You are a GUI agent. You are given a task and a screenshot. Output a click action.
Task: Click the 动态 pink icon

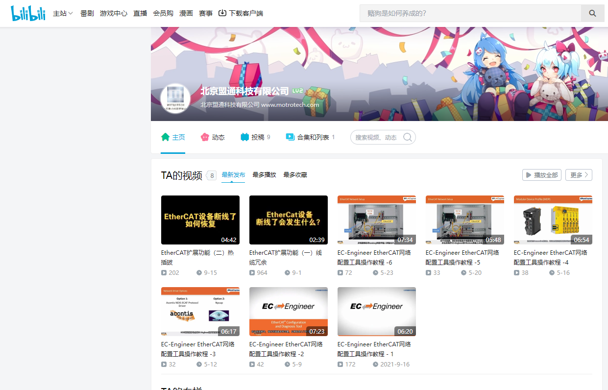(x=205, y=137)
